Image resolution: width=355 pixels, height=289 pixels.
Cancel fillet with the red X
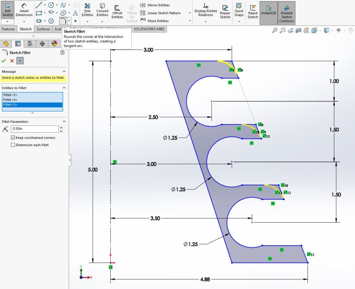click(12, 61)
